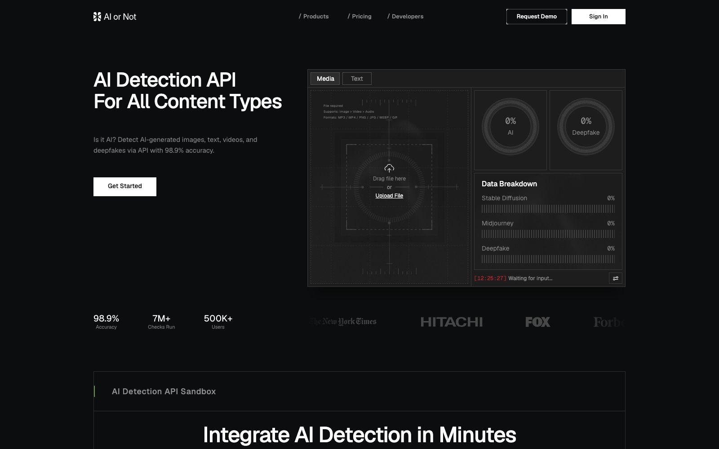The image size is (719, 449).
Task: Click the Deepfake breakdown progress bar
Action: point(548,259)
